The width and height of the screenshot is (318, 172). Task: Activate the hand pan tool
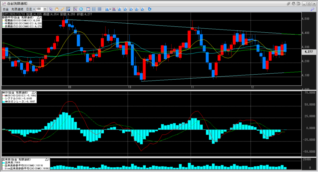[x=57, y=9]
